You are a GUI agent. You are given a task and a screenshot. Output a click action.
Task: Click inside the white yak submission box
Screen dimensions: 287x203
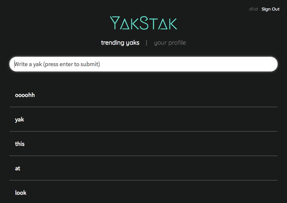[x=143, y=64]
